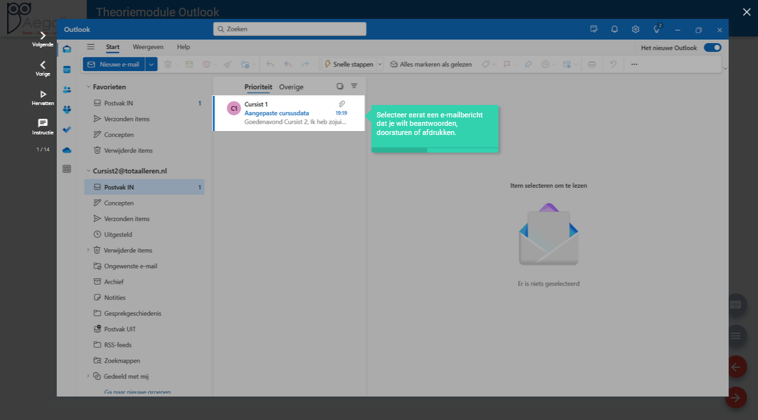Open the email from Cursist 1

coord(288,113)
